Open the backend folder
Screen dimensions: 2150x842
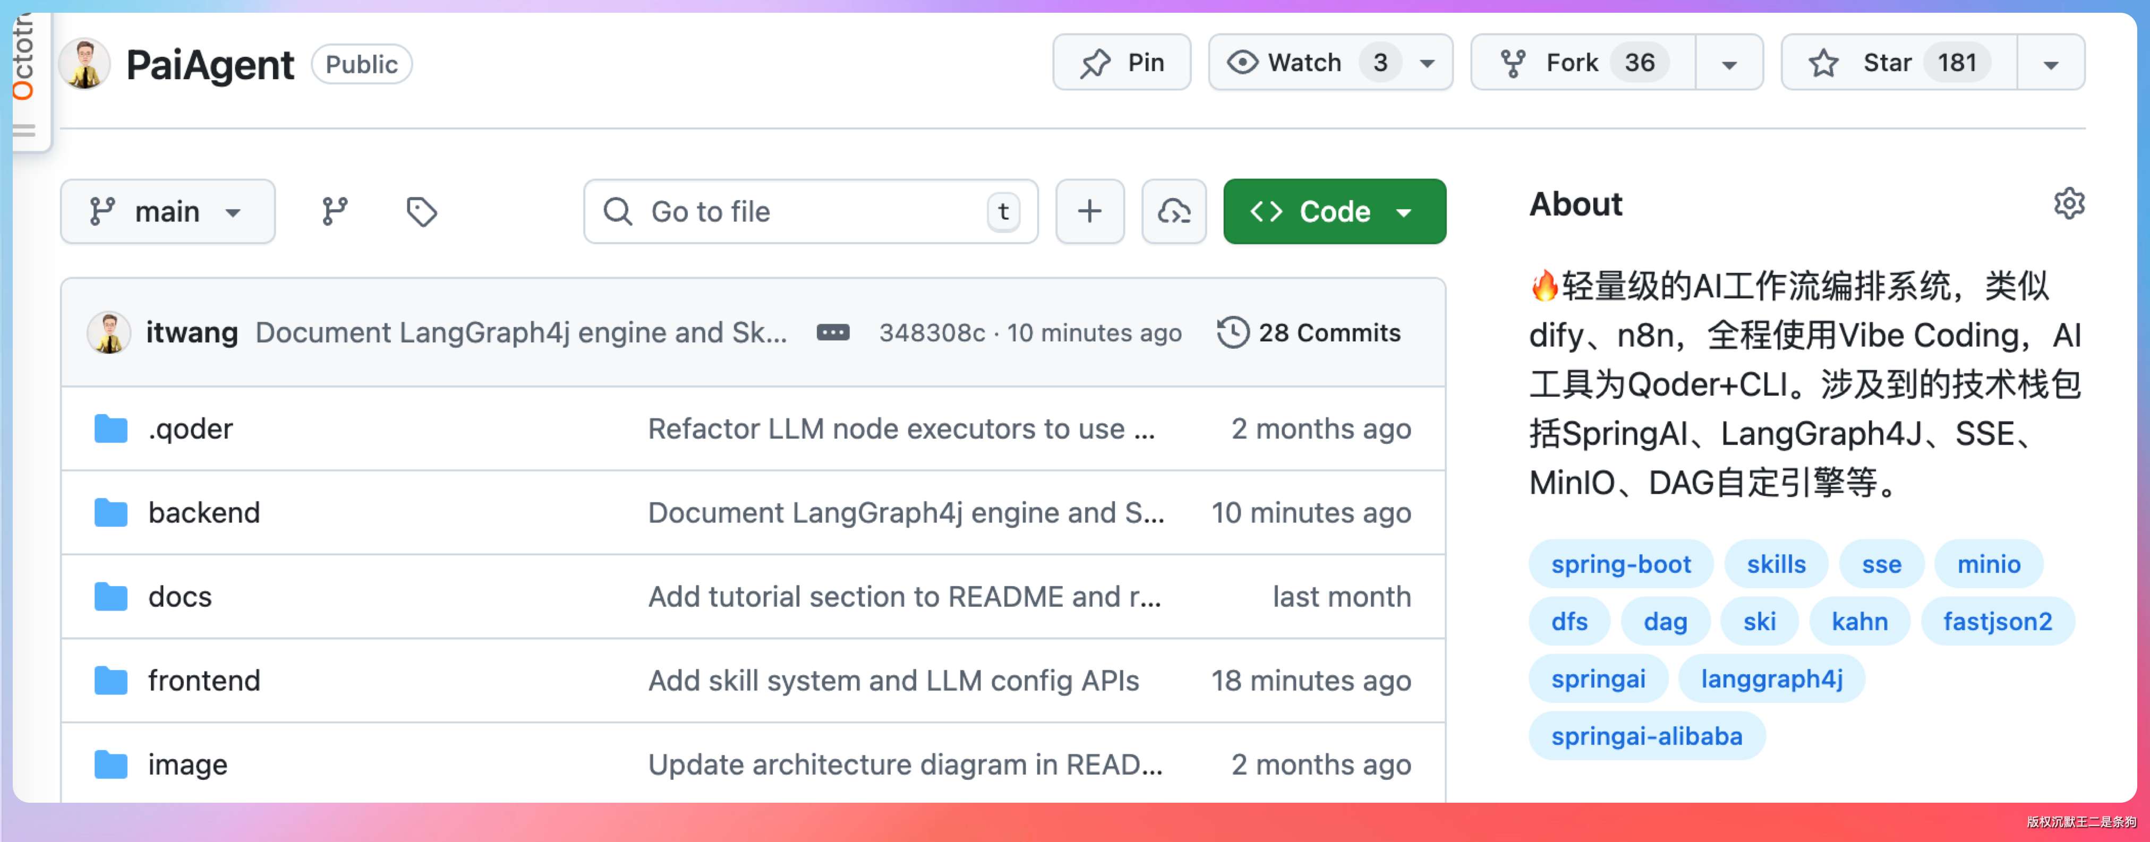[203, 512]
